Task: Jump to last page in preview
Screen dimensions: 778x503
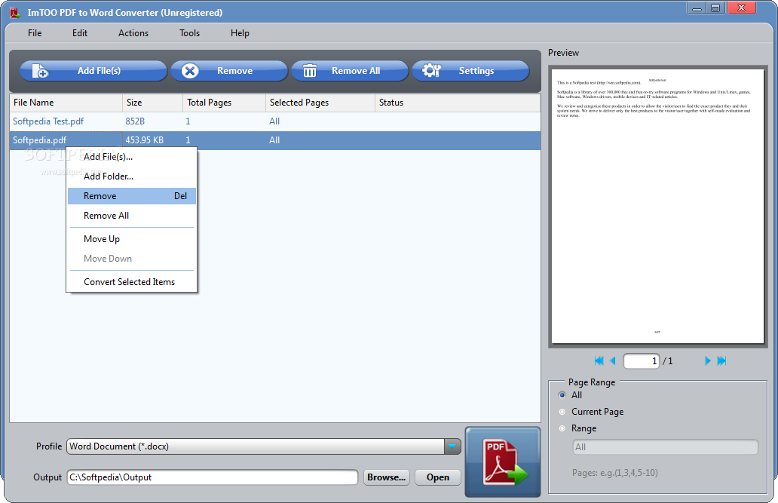Action: pyautogui.click(x=722, y=361)
